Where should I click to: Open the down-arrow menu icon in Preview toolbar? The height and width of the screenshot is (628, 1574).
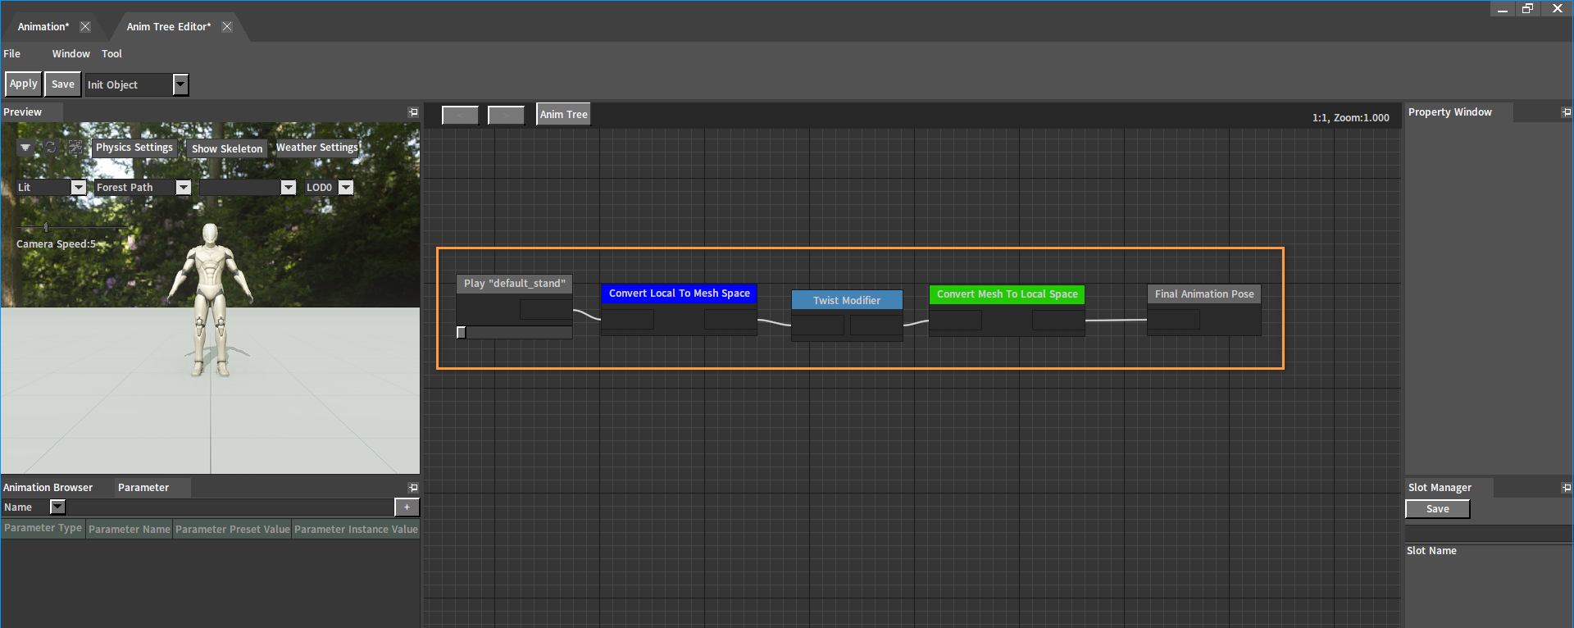tap(25, 148)
